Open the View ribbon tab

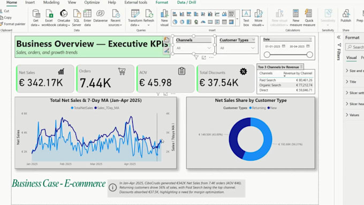tap(72, 2)
